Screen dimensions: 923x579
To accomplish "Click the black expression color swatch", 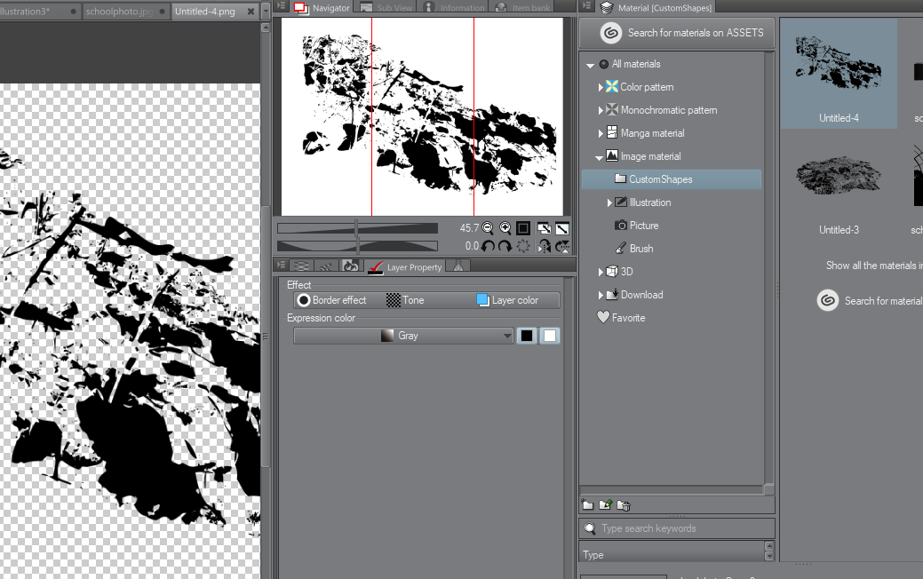I will pyautogui.click(x=527, y=336).
